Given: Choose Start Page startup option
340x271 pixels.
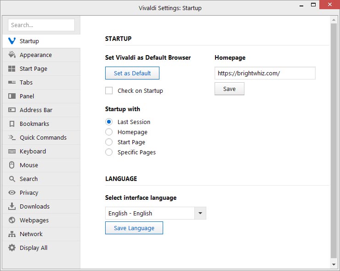Looking at the screenshot, I should (x=109, y=142).
